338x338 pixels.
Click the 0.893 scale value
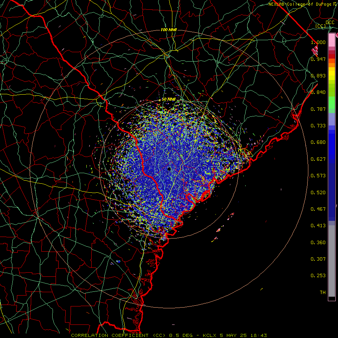tap(318, 75)
